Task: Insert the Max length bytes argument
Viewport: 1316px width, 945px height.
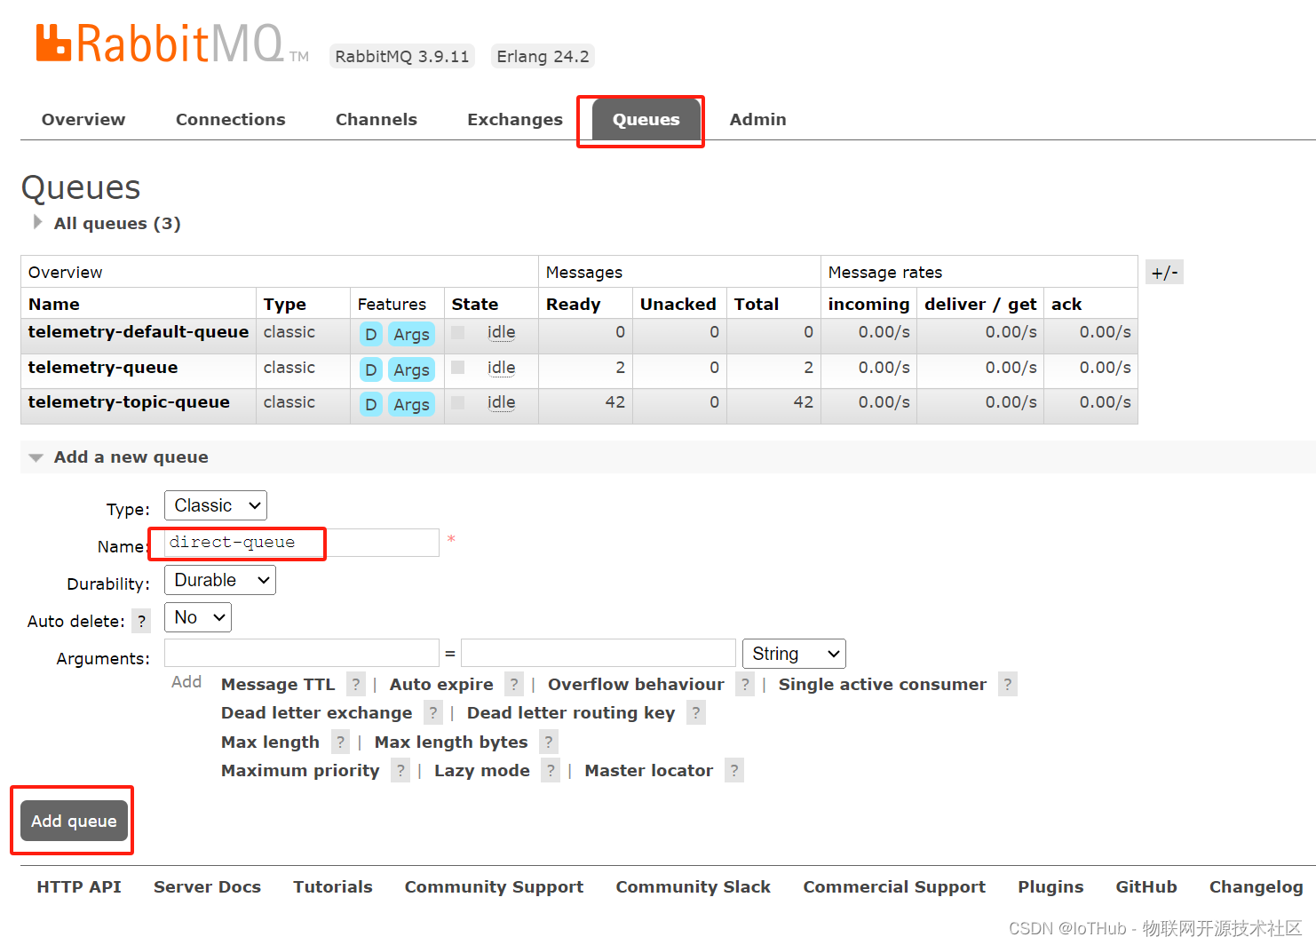Action: tap(451, 742)
